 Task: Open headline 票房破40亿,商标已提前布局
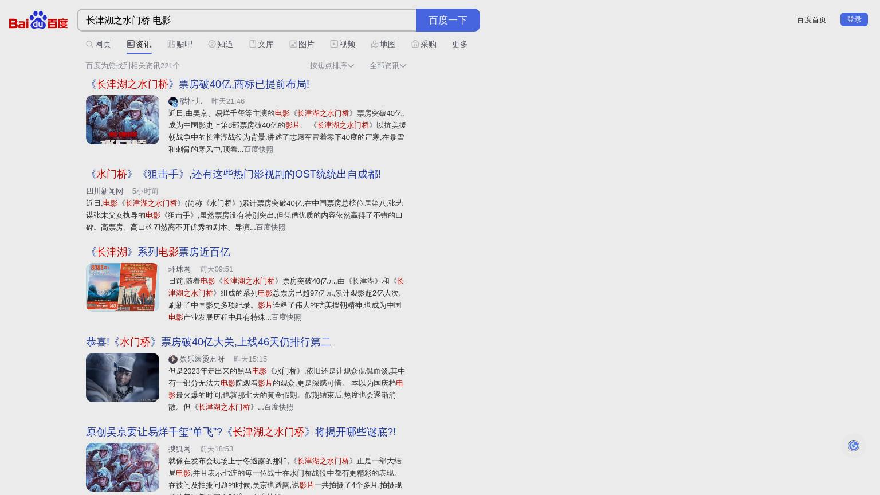198,84
